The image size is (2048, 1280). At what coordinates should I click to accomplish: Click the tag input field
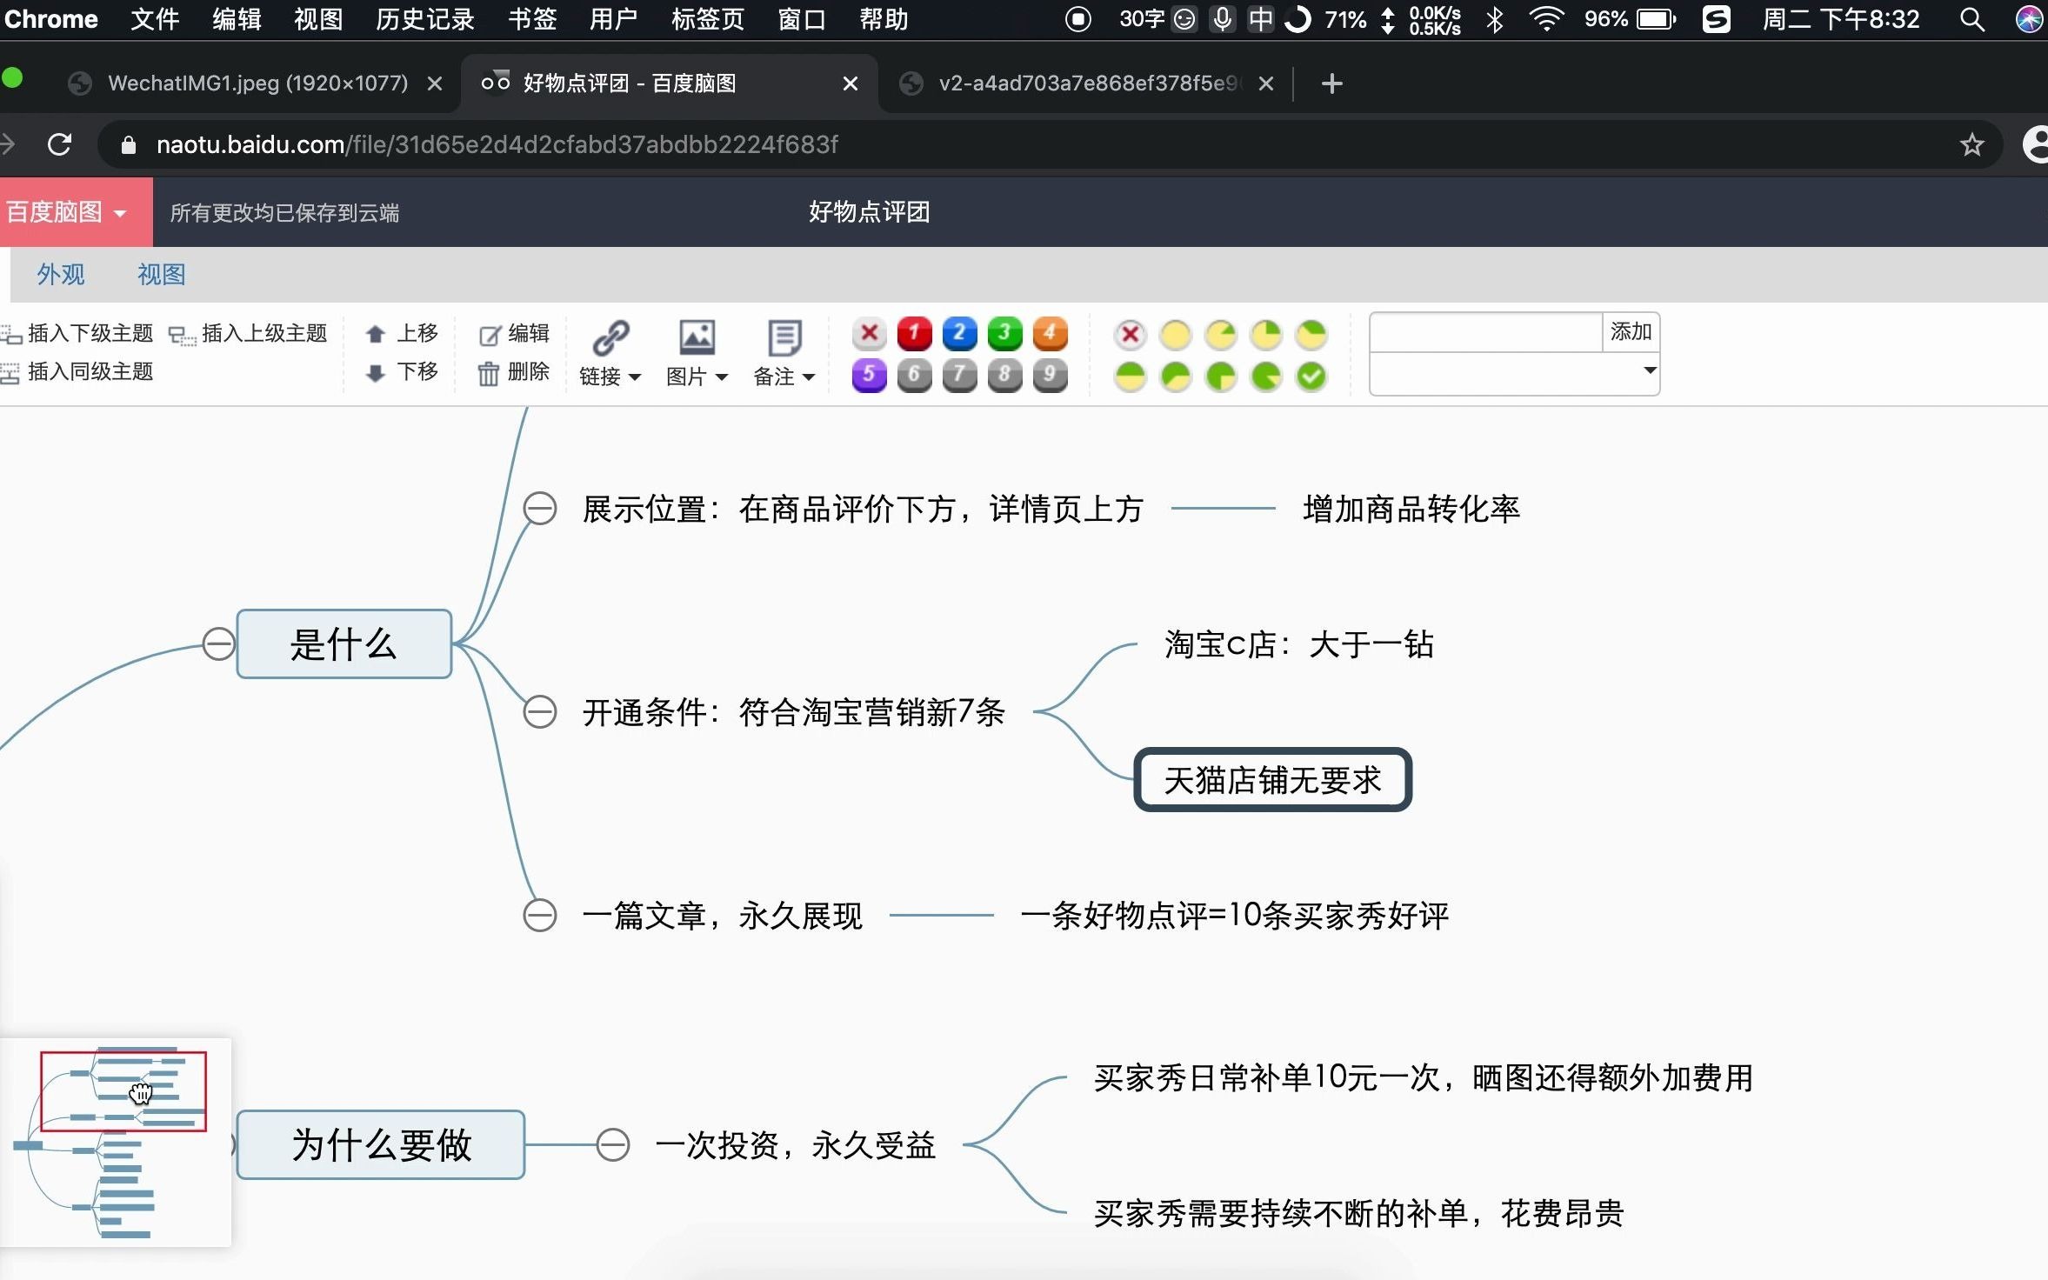pyautogui.click(x=1486, y=332)
